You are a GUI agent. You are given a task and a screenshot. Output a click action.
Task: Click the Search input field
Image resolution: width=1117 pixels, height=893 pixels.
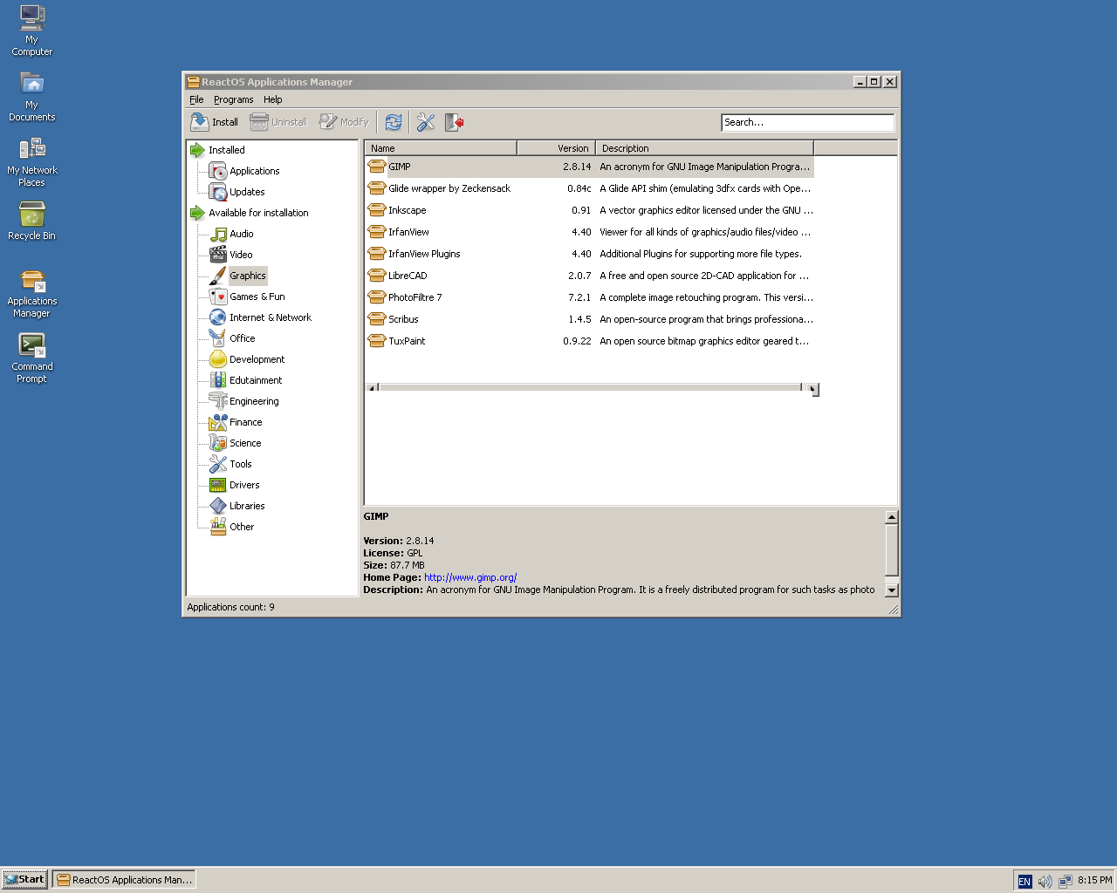pyautogui.click(x=807, y=122)
